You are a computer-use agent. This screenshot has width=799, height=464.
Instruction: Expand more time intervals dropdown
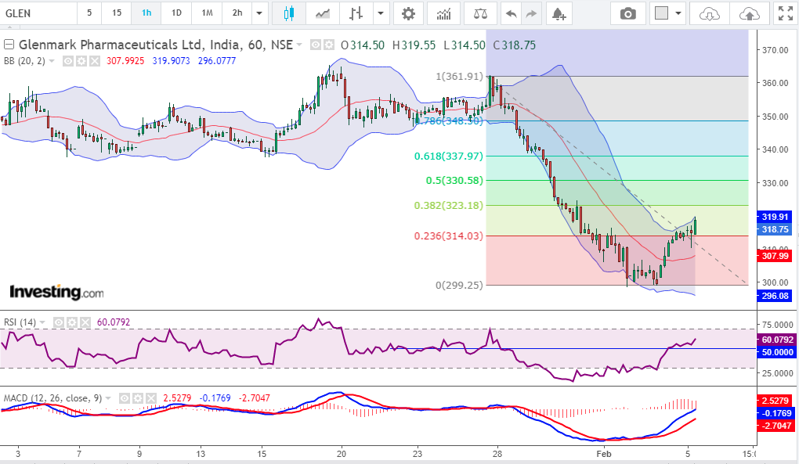(259, 13)
